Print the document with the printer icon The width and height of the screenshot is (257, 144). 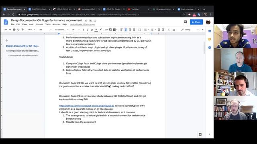click(x=14, y=30)
